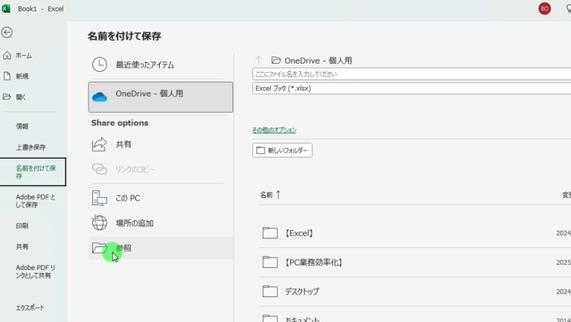This screenshot has width=571, height=322.
Task: Click the OneDrive cloud icon
Action: pos(99,97)
